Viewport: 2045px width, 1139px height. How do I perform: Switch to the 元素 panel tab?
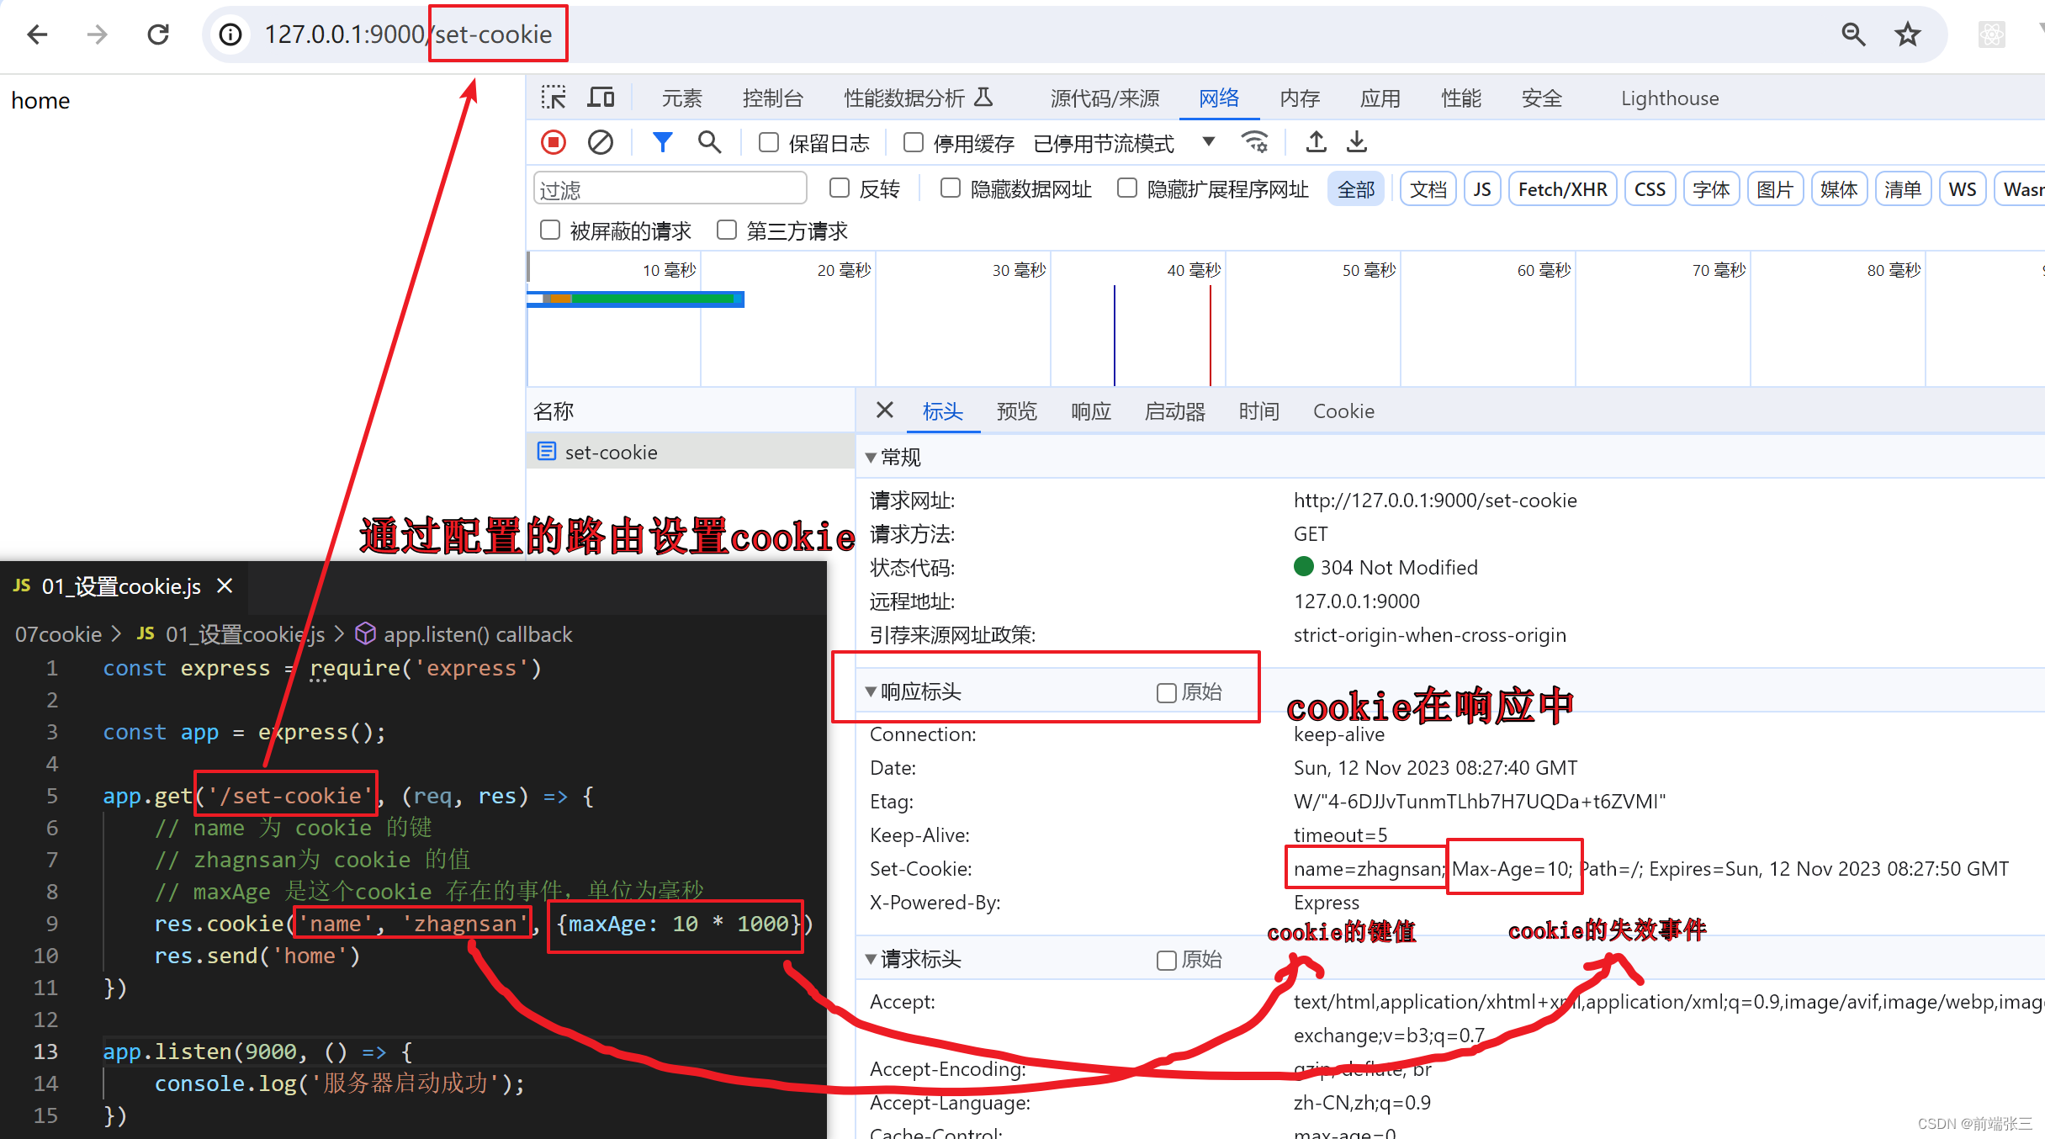tap(681, 98)
